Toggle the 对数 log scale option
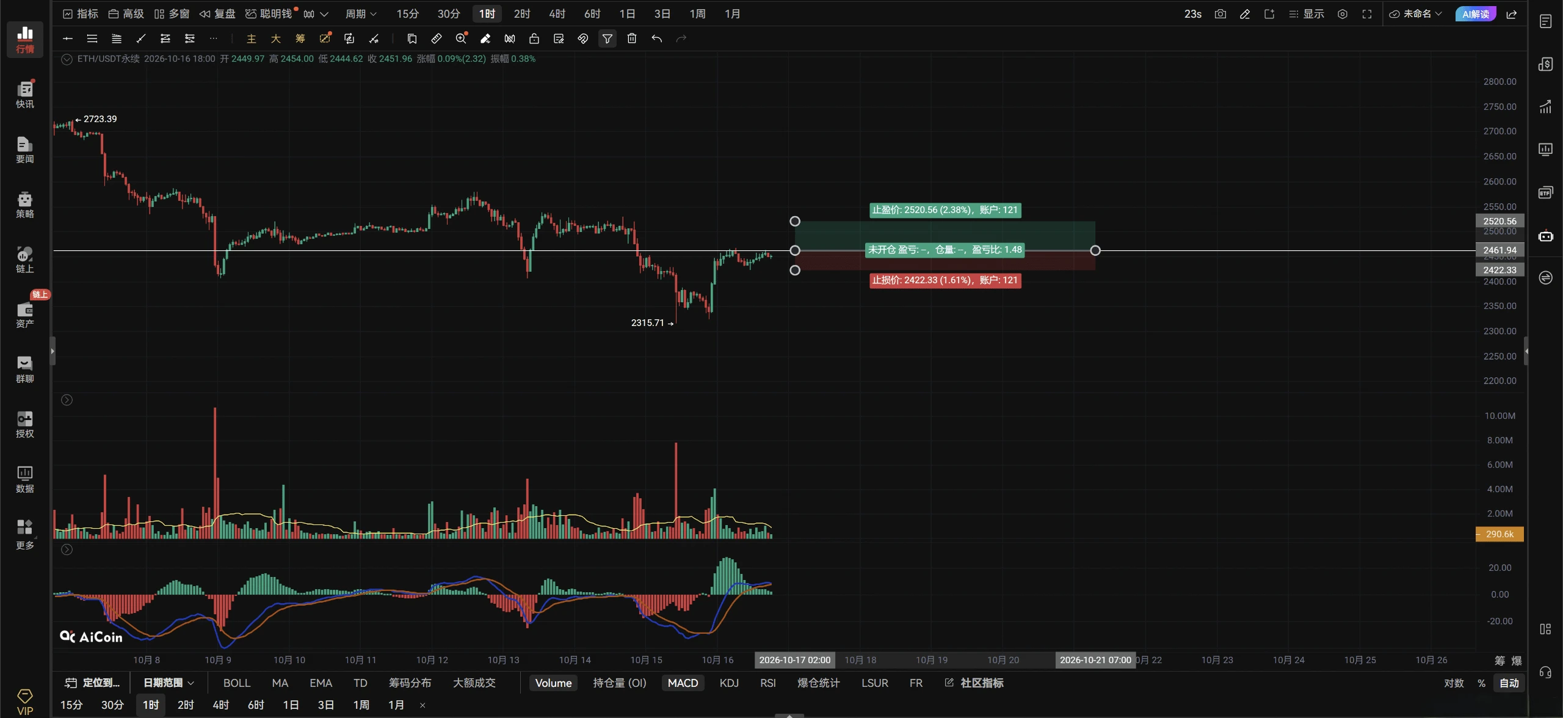This screenshot has height=718, width=1563. click(1454, 683)
